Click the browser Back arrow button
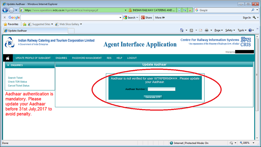Screen dimensions: 261x147 [5, 10]
